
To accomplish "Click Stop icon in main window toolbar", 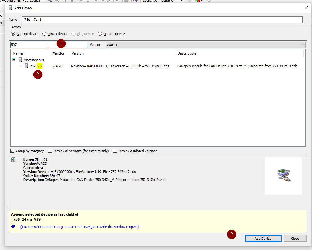I will click(x=72, y=1).
